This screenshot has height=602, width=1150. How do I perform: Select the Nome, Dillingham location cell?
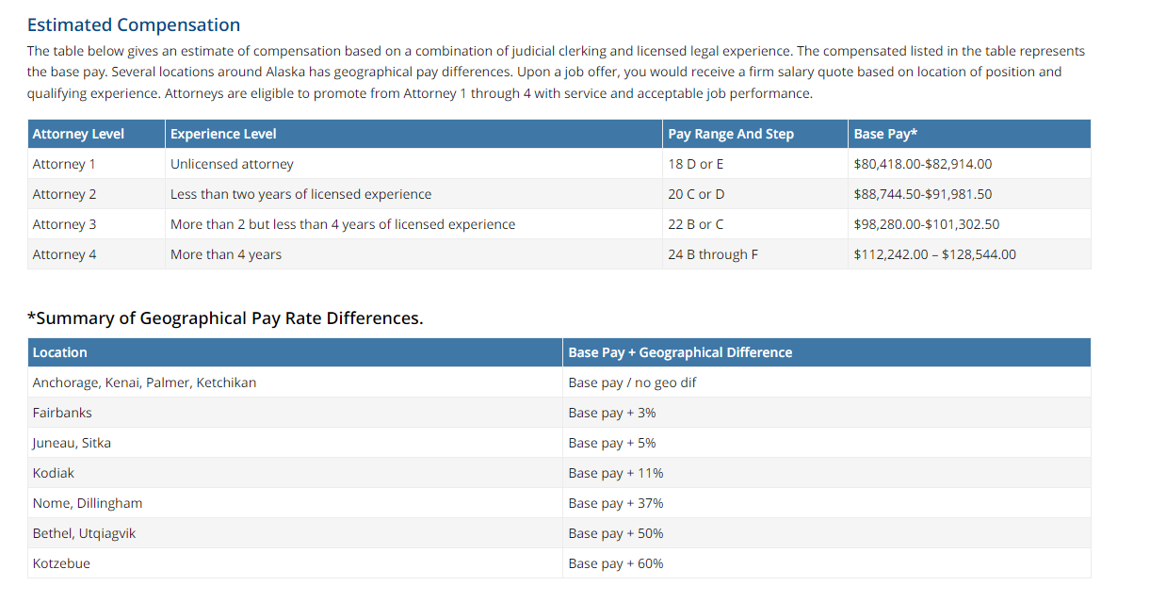click(x=88, y=503)
